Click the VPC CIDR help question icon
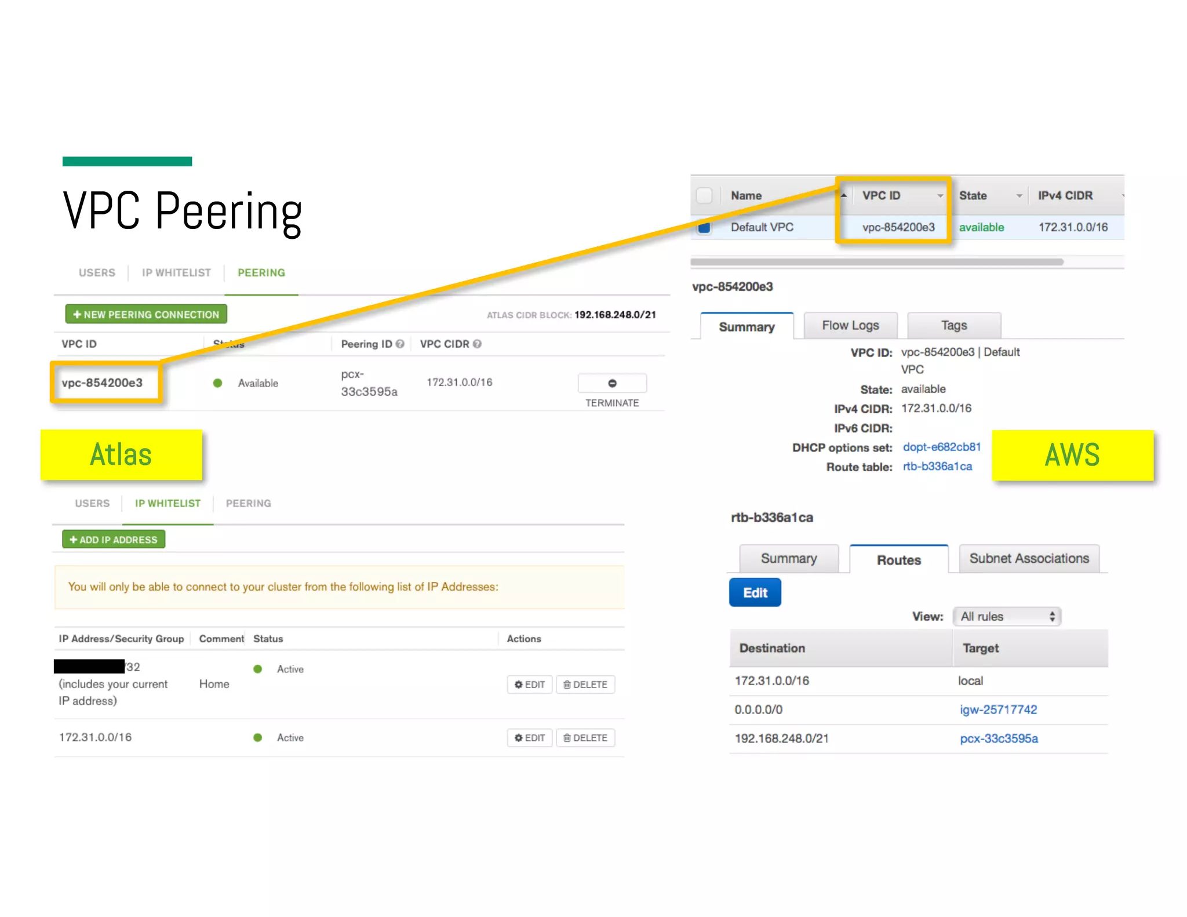 [x=477, y=344]
